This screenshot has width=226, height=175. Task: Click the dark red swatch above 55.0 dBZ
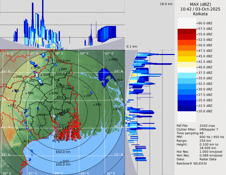pyautogui.click(x=187, y=31)
